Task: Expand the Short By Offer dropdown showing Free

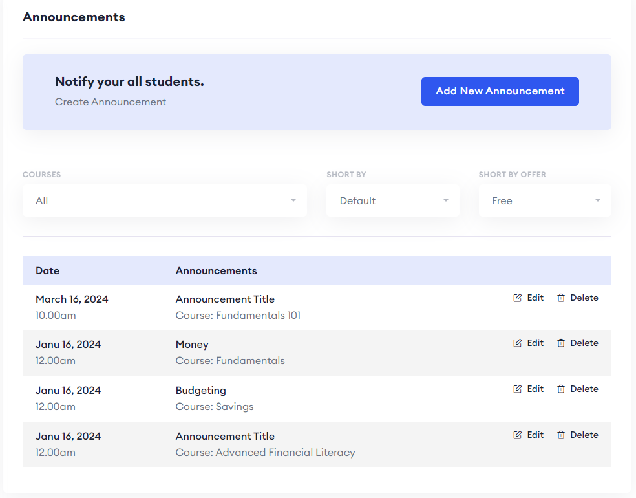Action: [x=545, y=200]
